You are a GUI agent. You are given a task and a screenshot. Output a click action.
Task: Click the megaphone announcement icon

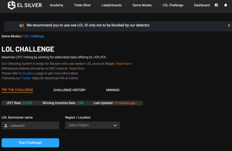22,25
